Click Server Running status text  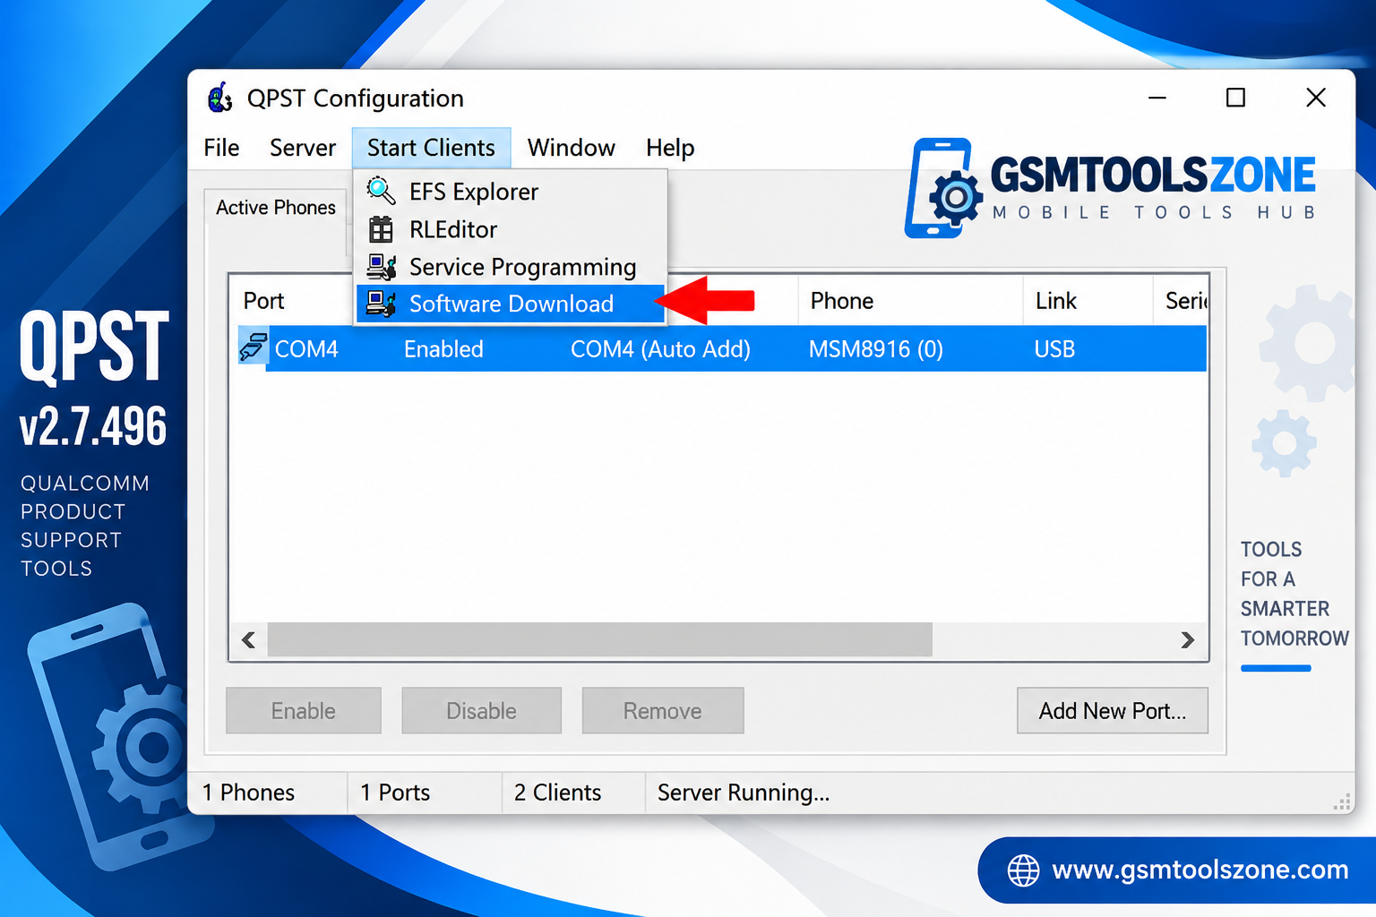744,793
